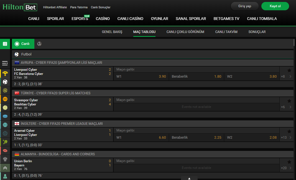296x180 pixels.
Task: Switch to MAÇ TABLOSU tab
Action: pyautogui.click(x=144, y=32)
